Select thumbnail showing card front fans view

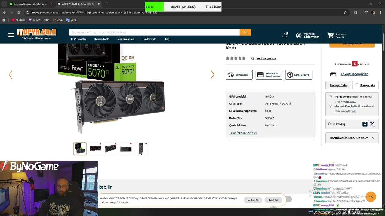pos(95,149)
